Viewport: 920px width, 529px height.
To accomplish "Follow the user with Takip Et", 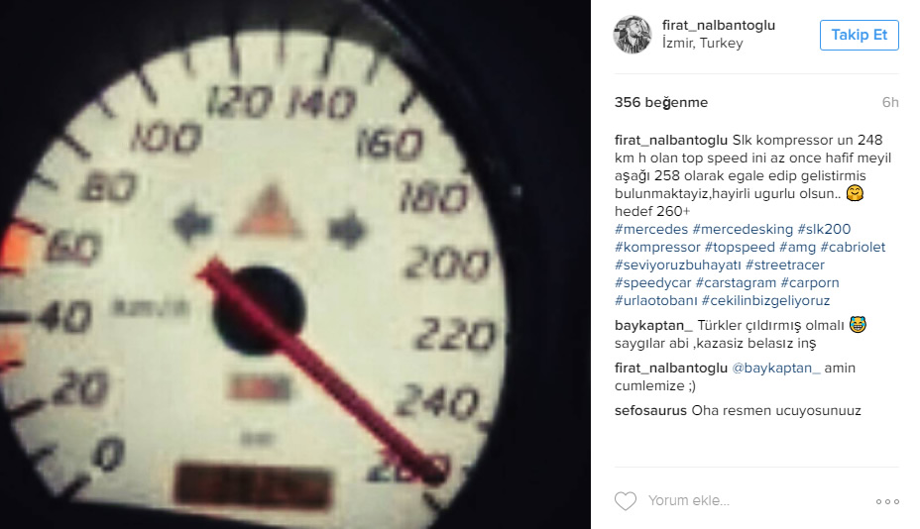I will click(859, 35).
